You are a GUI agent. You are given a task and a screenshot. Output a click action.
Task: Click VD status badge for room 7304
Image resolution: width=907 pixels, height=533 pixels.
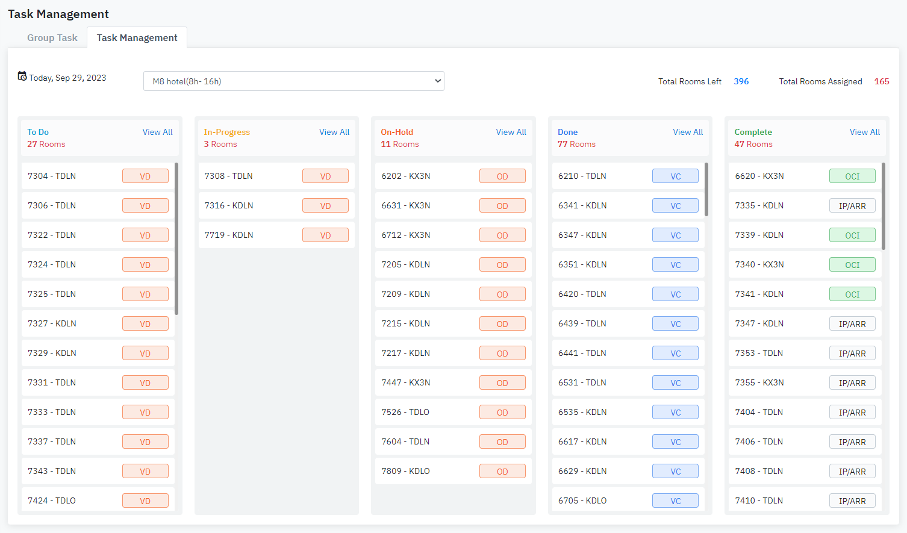pyautogui.click(x=145, y=176)
